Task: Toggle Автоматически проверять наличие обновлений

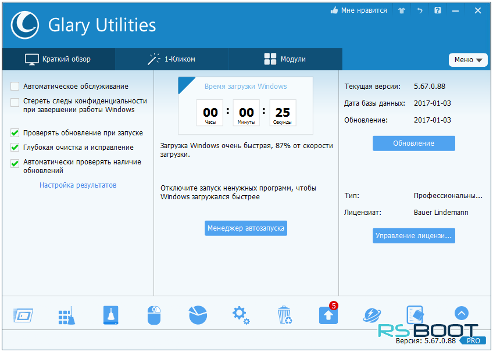Action: click(x=15, y=164)
